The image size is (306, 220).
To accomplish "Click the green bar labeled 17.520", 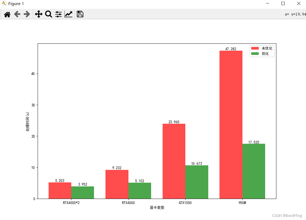I will 254,171.
